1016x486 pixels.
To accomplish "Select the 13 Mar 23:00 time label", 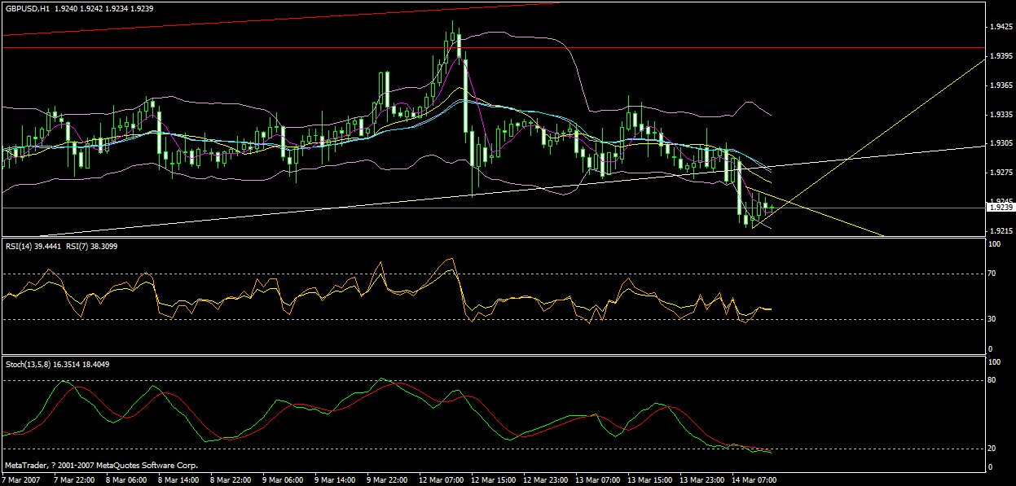I will tap(702, 480).
